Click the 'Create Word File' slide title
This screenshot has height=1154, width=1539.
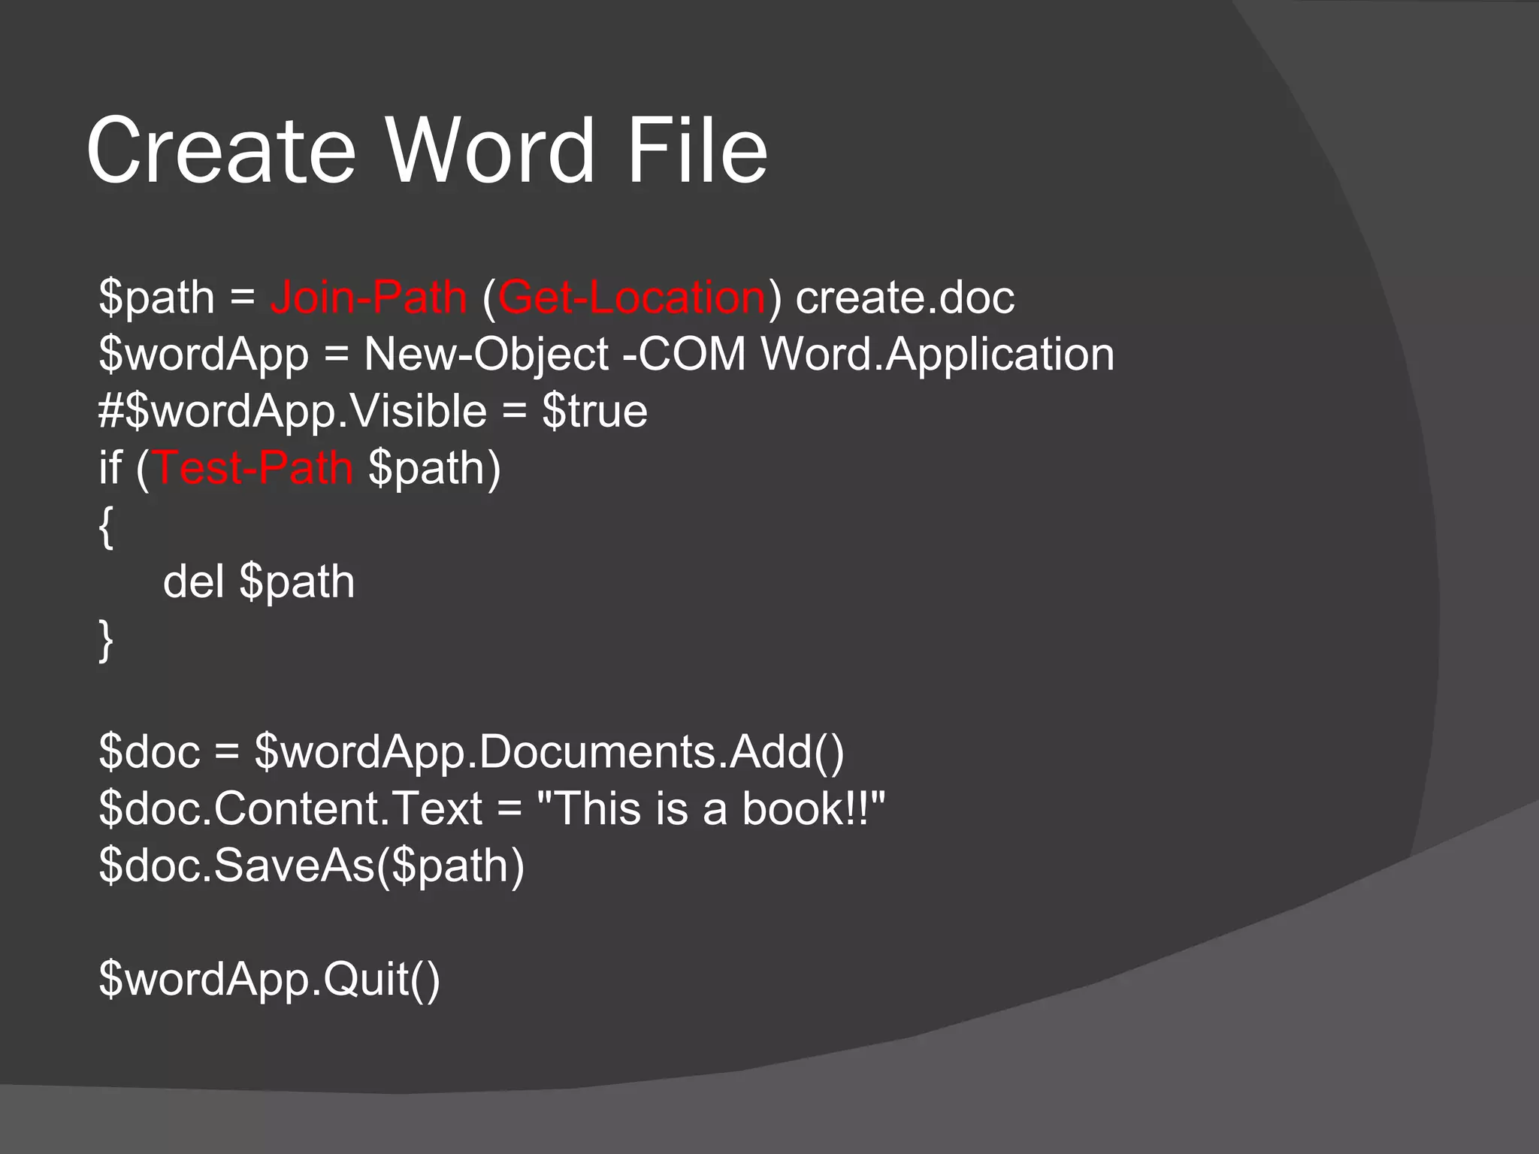[427, 150]
